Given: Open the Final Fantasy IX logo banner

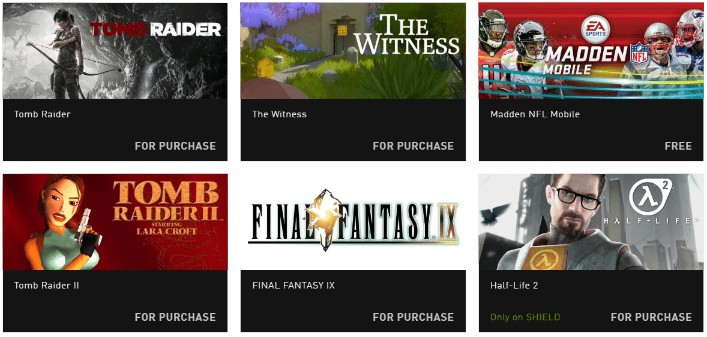Looking at the screenshot, I should coord(353,222).
